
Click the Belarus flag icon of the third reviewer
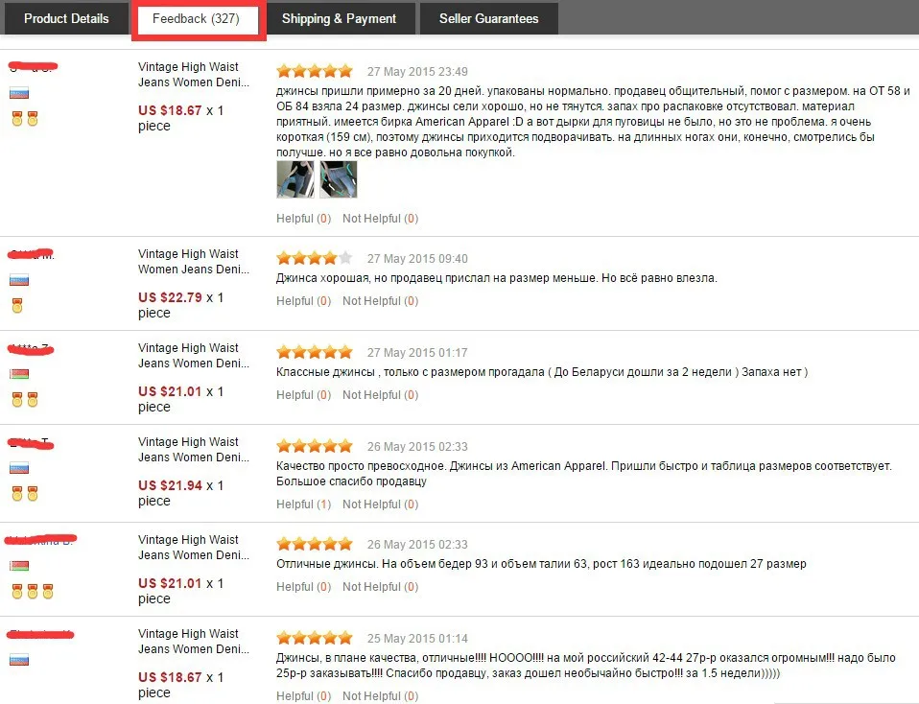coord(19,374)
